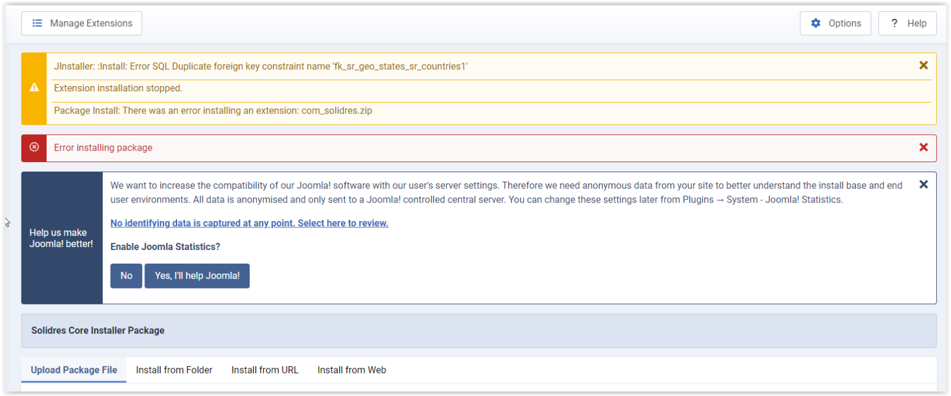Screen dimensions: 951x396
Task: Click the 'Error installing package' message text
Action: [103, 148]
